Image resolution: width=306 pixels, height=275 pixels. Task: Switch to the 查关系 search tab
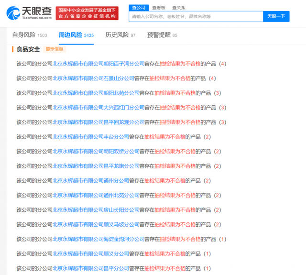click(178, 8)
